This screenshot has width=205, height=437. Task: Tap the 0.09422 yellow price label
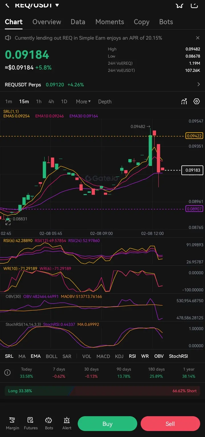pyautogui.click(x=194, y=136)
